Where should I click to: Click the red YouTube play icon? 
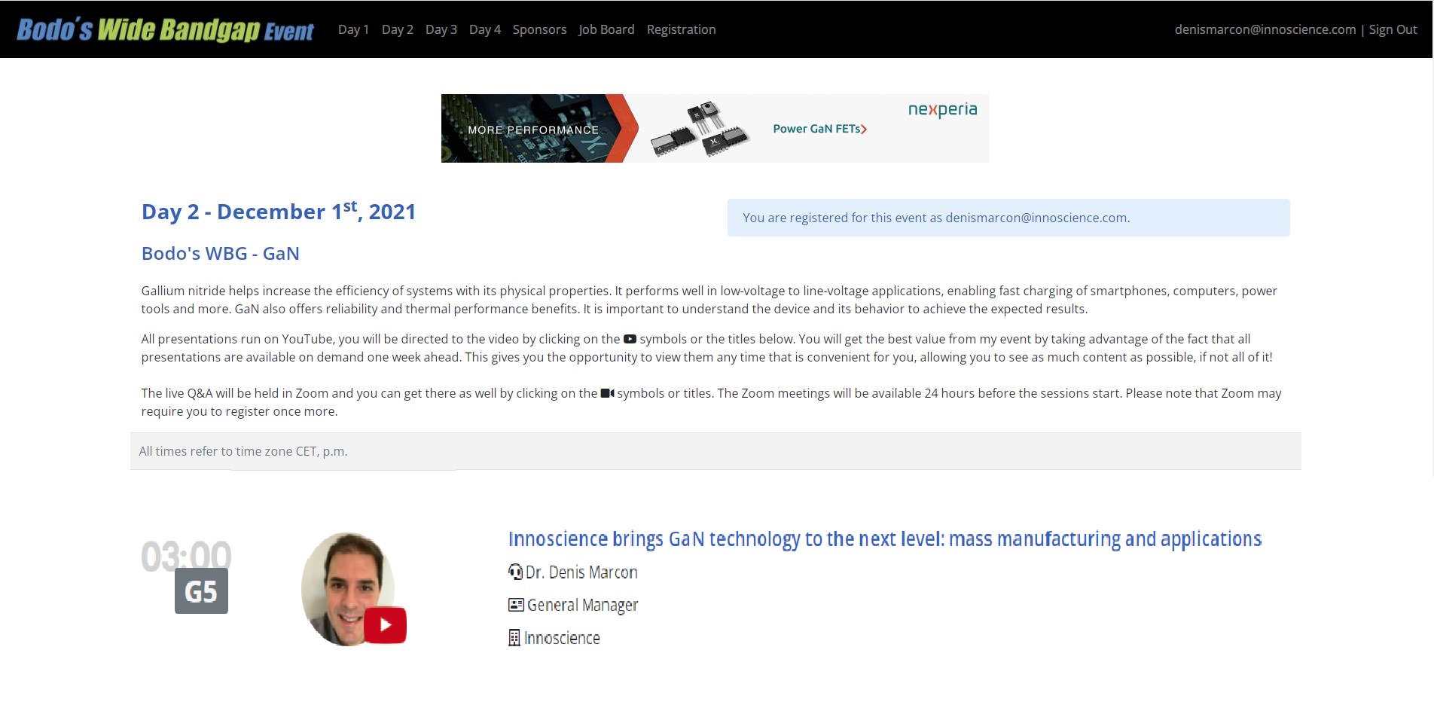[385, 624]
